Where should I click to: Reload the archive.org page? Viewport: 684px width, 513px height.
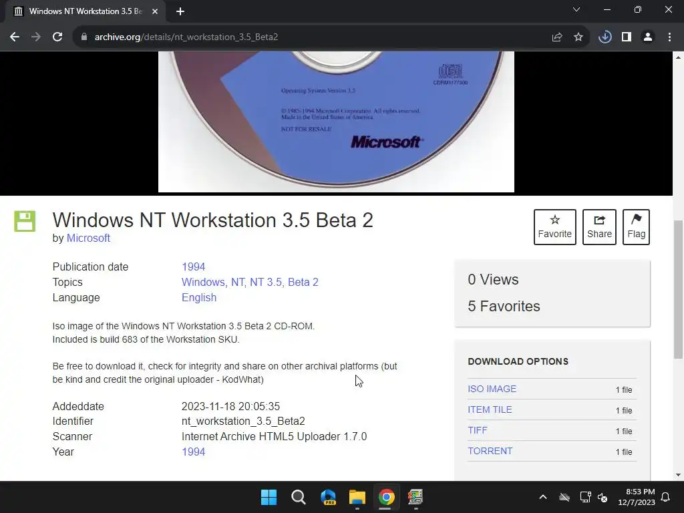pos(57,37)
